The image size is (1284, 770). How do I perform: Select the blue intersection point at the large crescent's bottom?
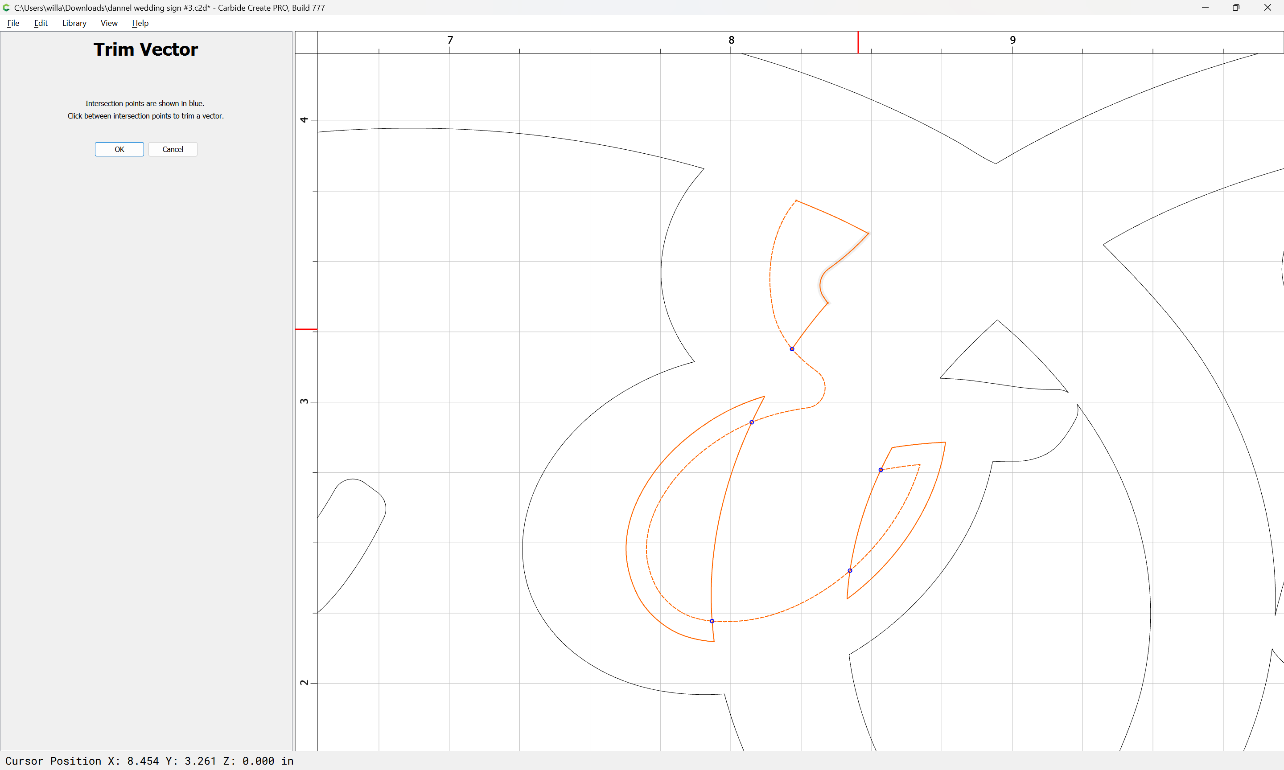(x=712, y=621)
